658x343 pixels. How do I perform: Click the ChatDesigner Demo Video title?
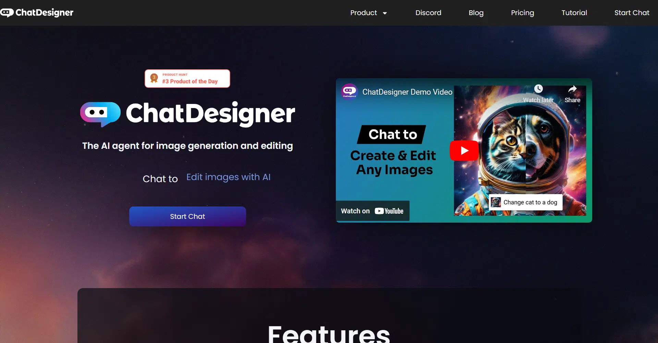pos(407,92)
